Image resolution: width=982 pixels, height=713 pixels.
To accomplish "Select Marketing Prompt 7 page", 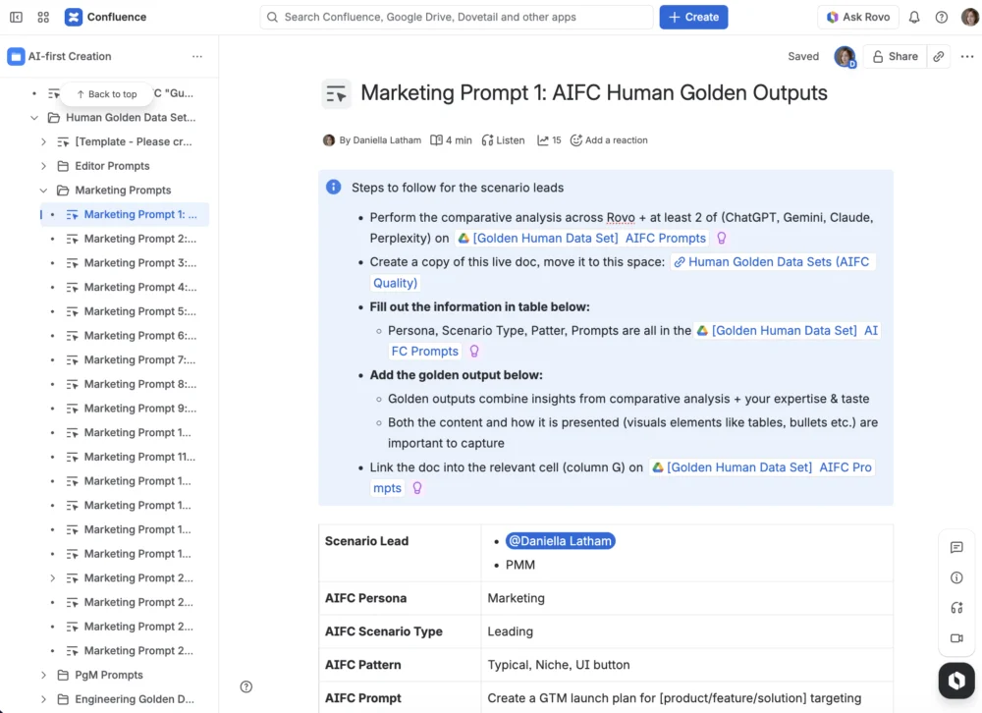I will tap(139, 359).
